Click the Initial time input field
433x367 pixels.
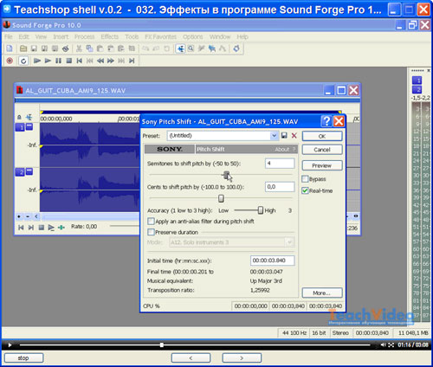(273, 261)
